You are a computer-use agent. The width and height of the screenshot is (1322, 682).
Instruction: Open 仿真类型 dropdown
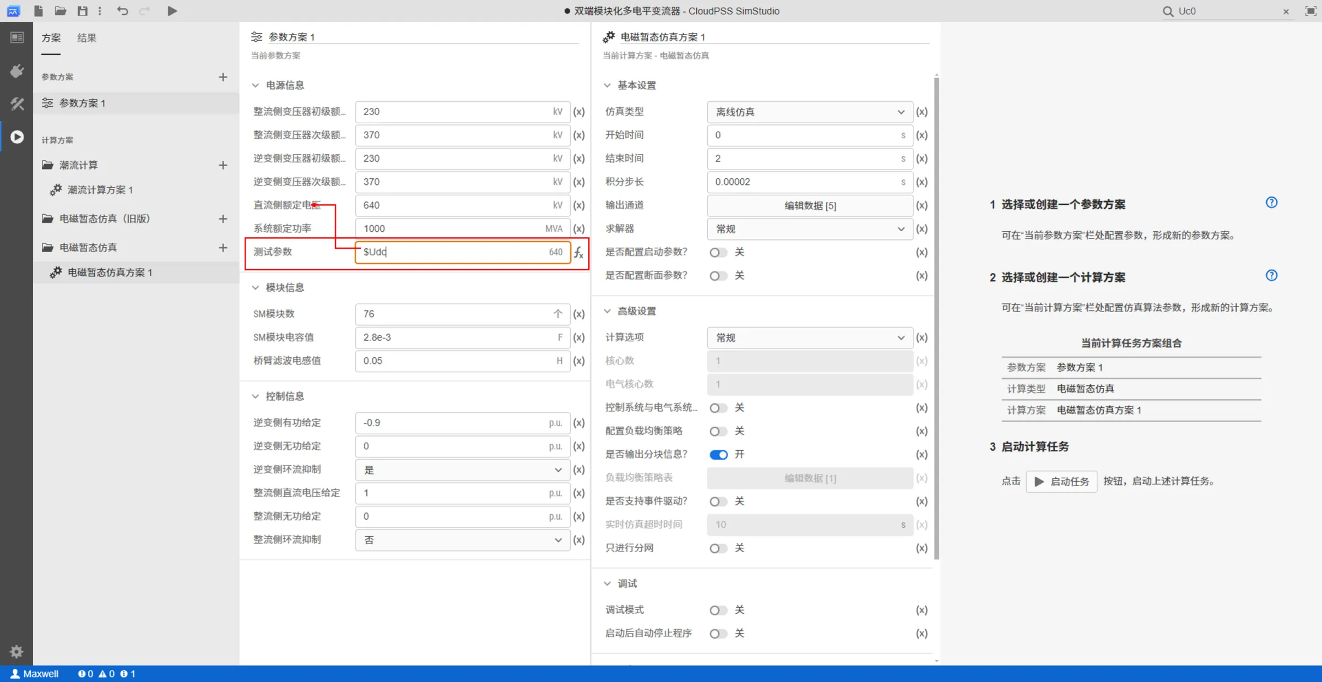810,112
